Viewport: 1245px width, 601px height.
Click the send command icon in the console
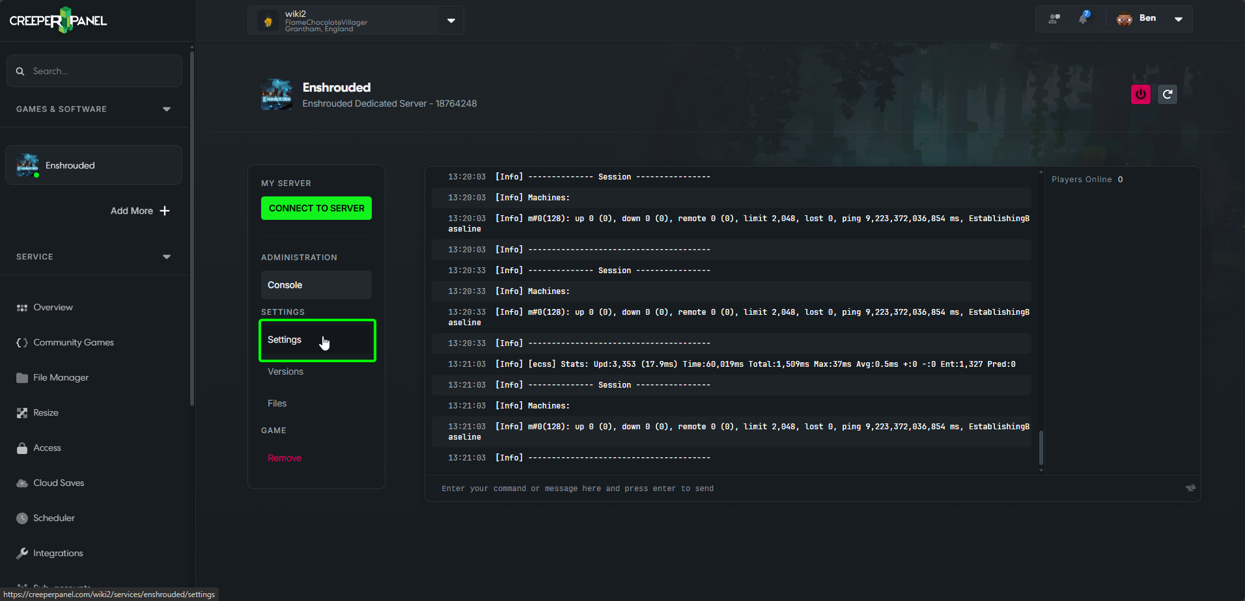[x=1190, y=488]
